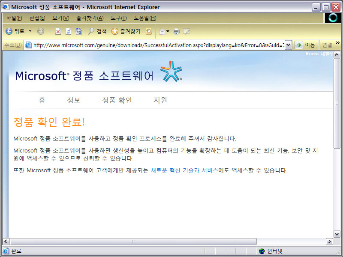The width and height of the screenshot is (343, 257).
Task: Maximize the Internet Explorer window
Action: pos(326,7)
